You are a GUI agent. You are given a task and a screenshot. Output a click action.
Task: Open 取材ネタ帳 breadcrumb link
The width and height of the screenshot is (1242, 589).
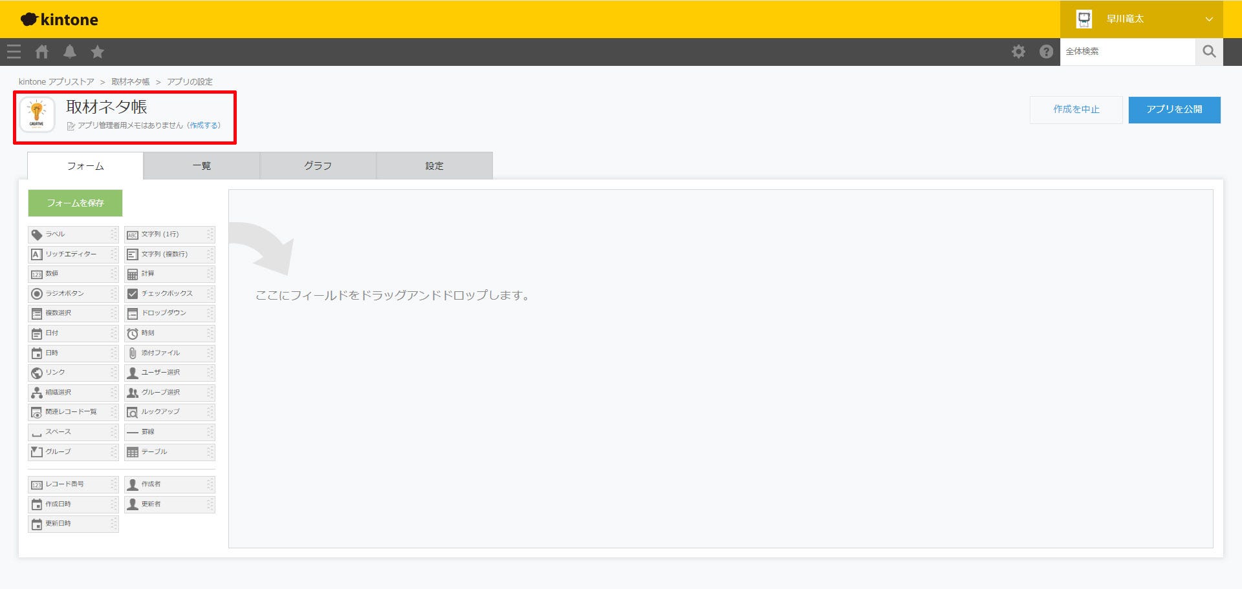(131, 82)
